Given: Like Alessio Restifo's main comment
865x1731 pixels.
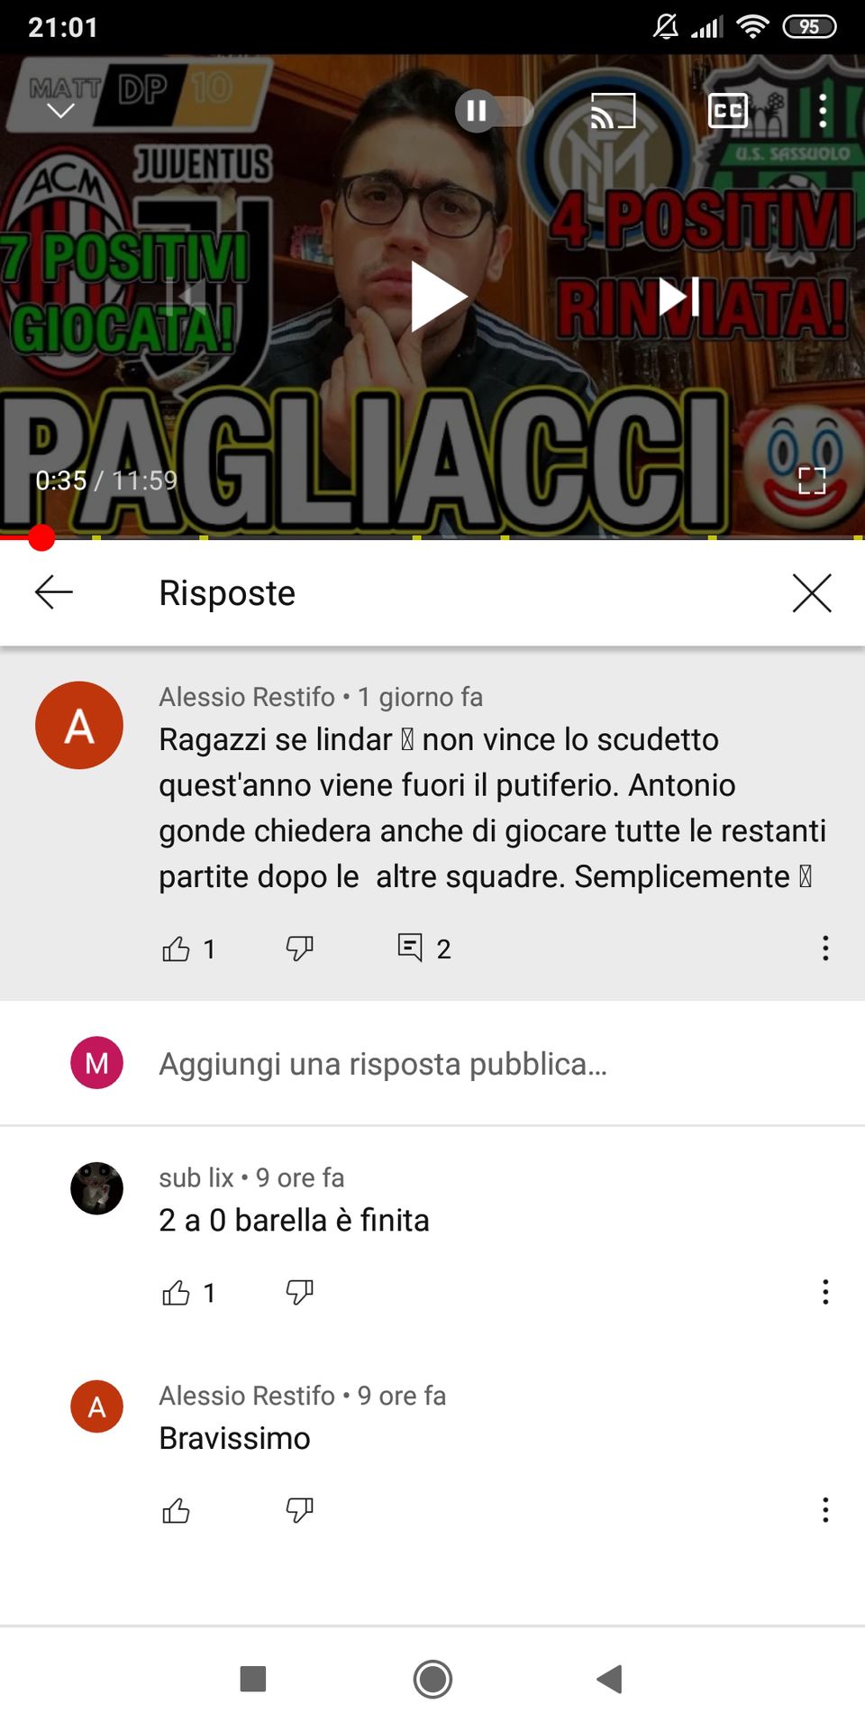Looking at the screenshot, I should tap(176, 948).
